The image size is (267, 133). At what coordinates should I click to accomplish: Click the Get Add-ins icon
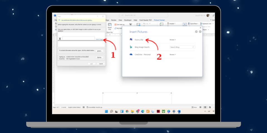(x=115, y=24)
